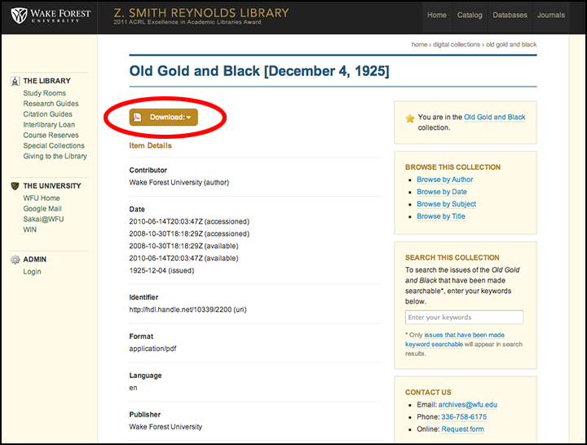Click the THE LIBRARY sidebar heading
The image size is (587, 445).
coord(46,81)
